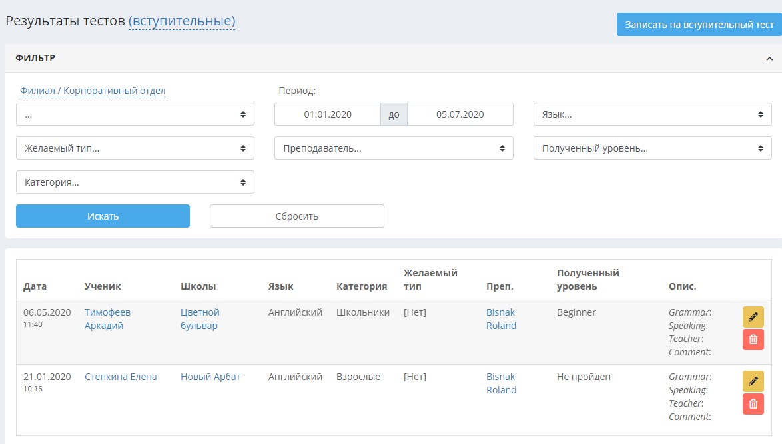Click the Филиал / Корпоративный отдел link
Screen dimensions: 782x444
coord(93,91)
